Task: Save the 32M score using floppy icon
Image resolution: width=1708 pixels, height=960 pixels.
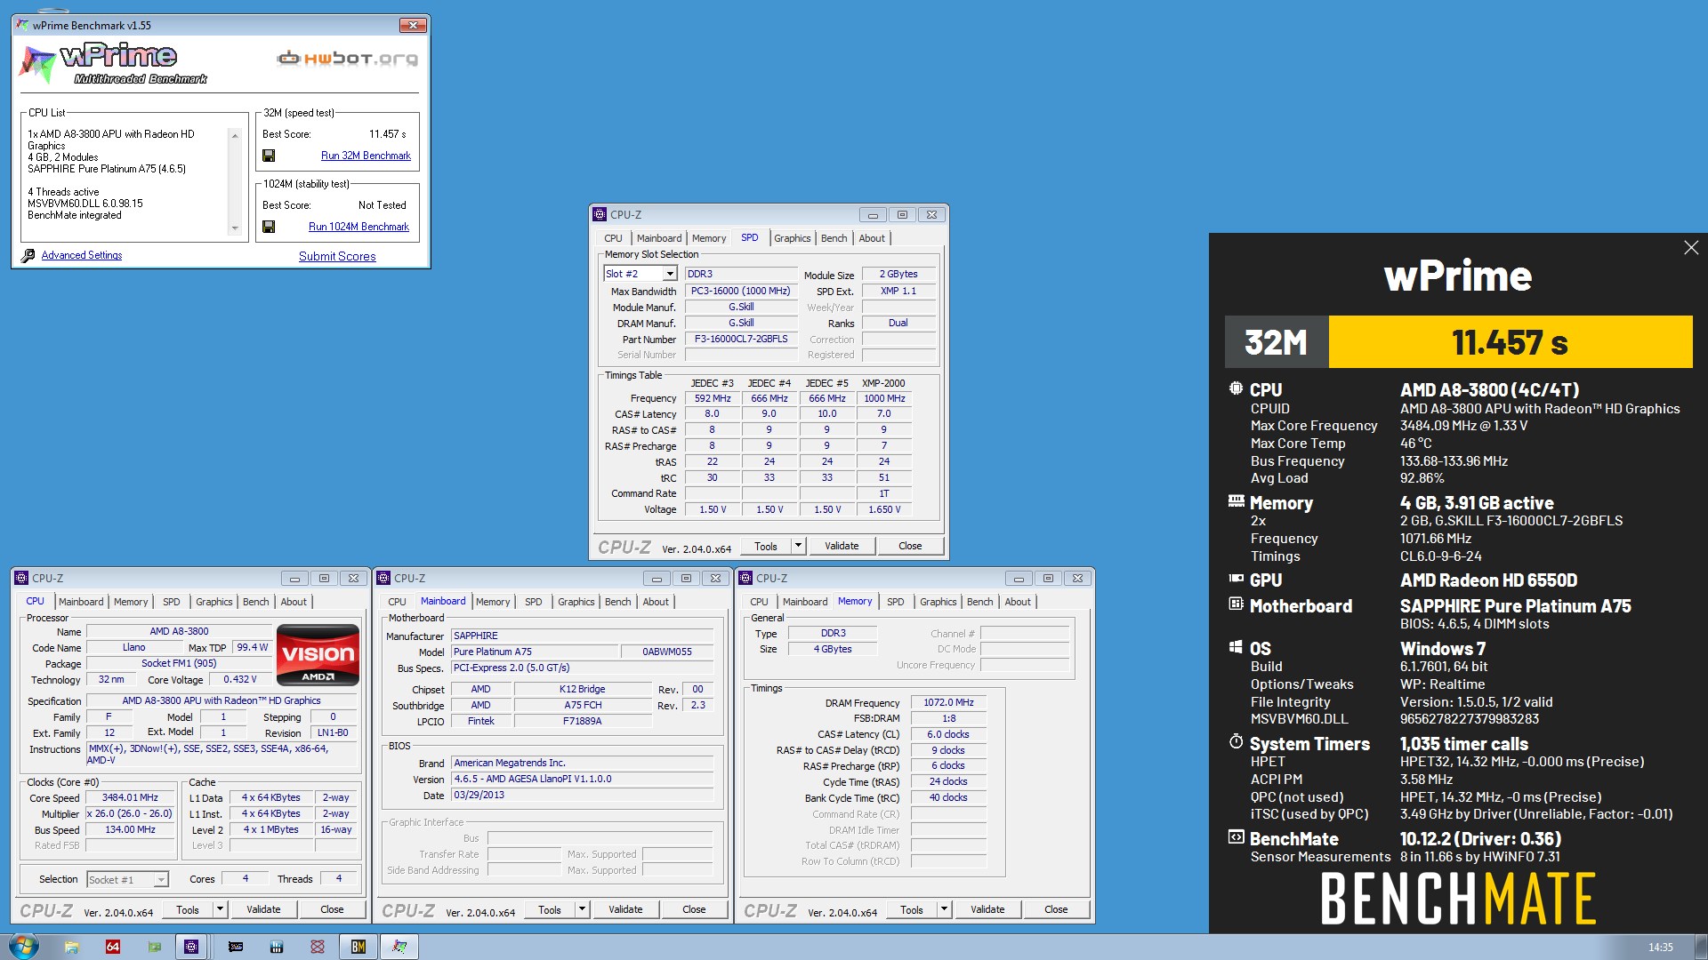Action: point(269,156)
